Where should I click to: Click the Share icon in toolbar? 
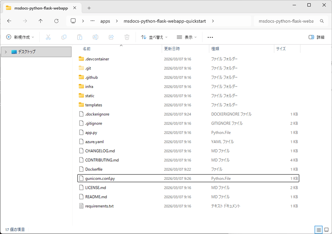111,37
